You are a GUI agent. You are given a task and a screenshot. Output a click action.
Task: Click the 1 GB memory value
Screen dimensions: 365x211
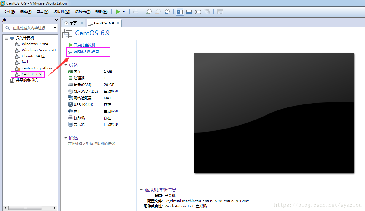click(x=108, y=72)
